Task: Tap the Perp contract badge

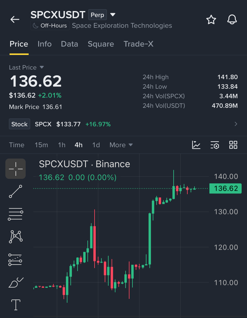Action: (x=98, y=15)
